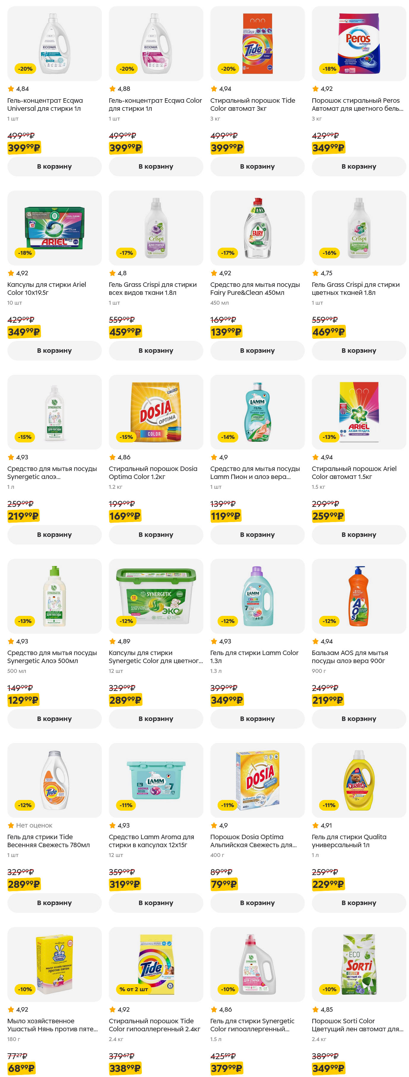The height and width of the screenshot is (1077, 409).
Task: Open the Ariel Color 10x19.5г capsules title
Action: 46,289
